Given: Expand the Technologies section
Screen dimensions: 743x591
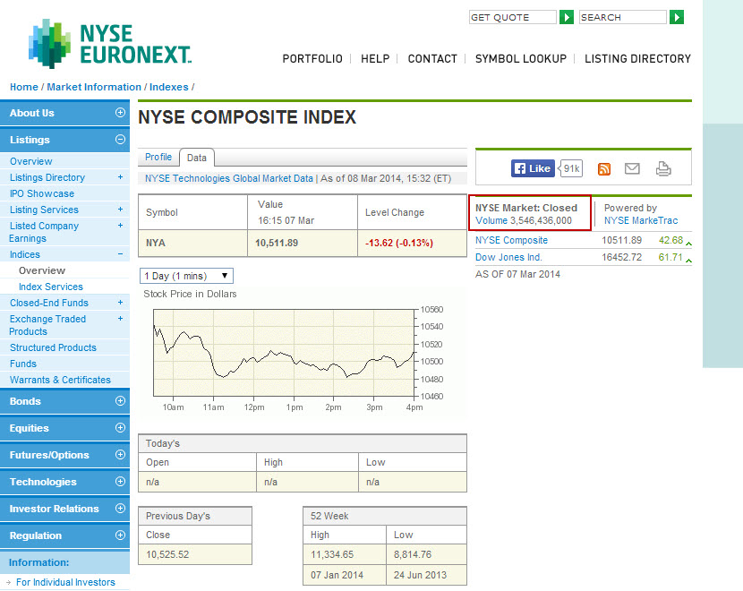Looking at the screenshot, I should 120,482.
